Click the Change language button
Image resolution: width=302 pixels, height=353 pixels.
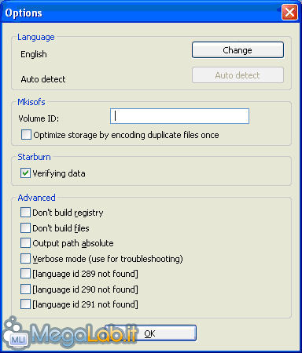coord(238,50)
